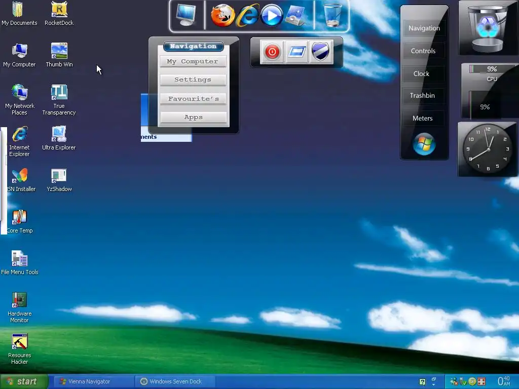Open Settings in the Navigation widget
This screenshot has width=519, height=389.
[x=193, y=80]
